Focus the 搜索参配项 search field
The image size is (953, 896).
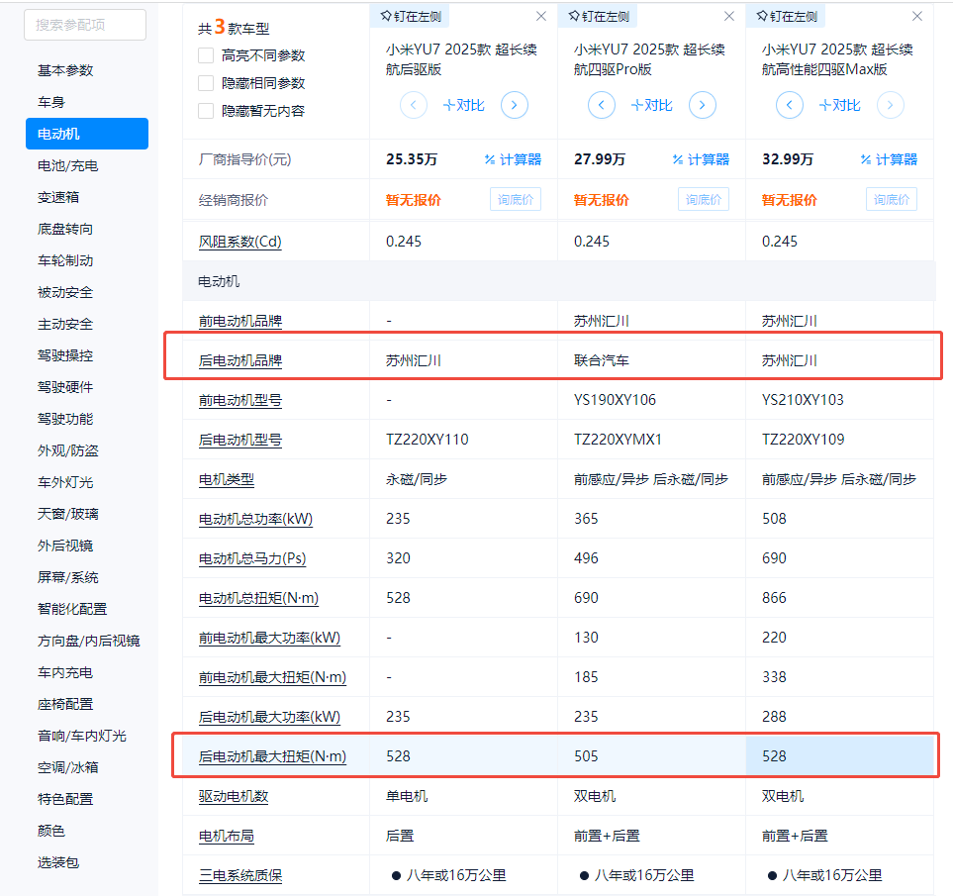tap(85, 25)
